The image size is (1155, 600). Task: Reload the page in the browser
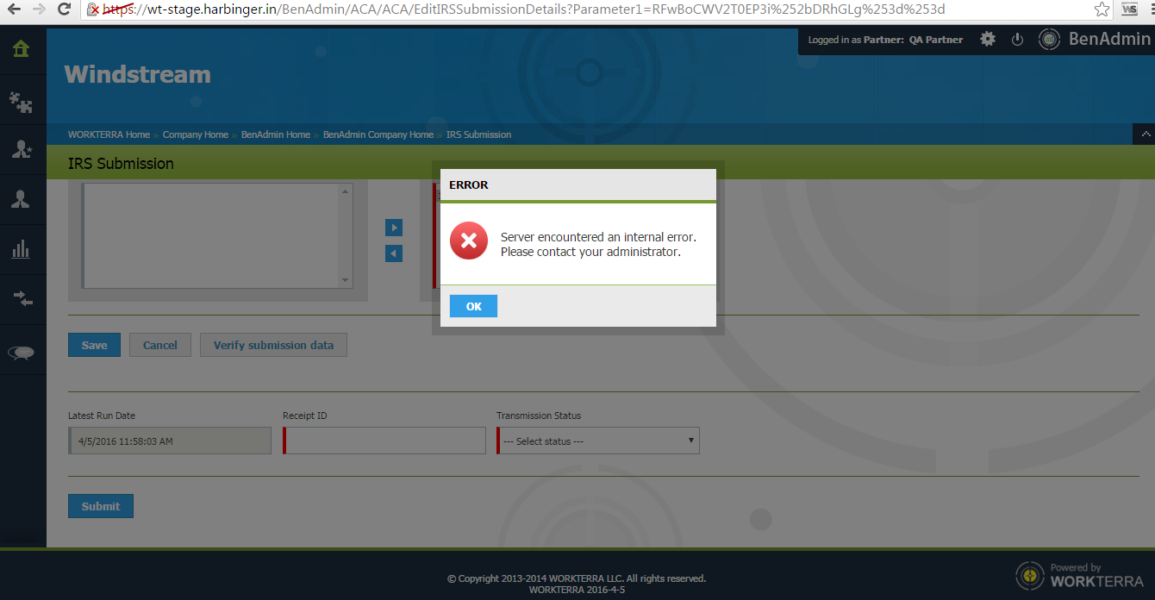[64, 9]
